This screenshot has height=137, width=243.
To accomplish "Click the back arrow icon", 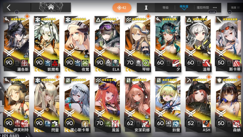I will coord(9,7).
